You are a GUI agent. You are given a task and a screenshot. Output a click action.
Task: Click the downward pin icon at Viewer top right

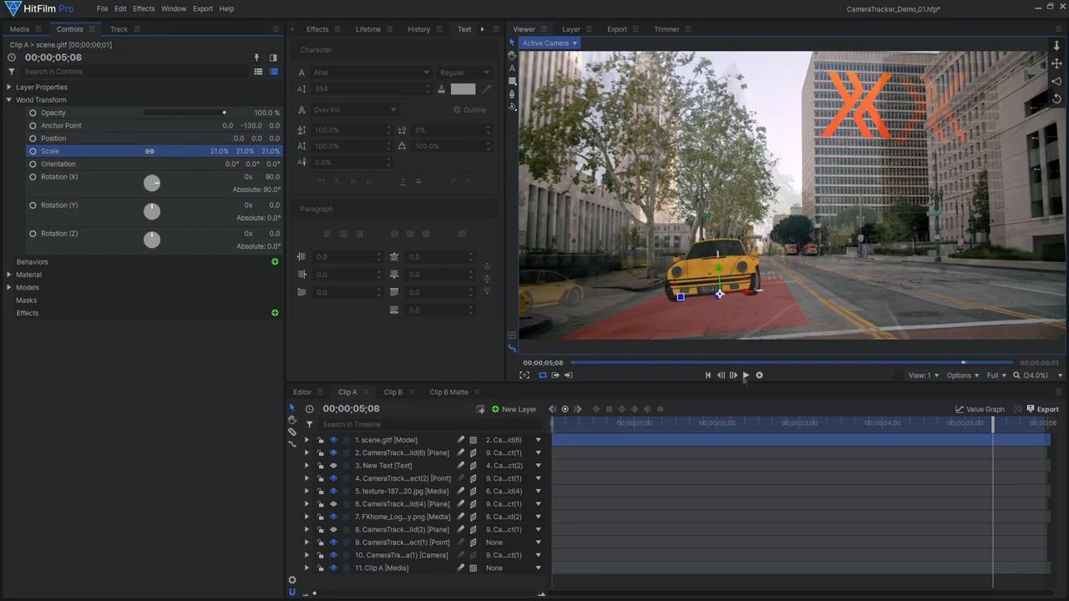coord(1056,46)
